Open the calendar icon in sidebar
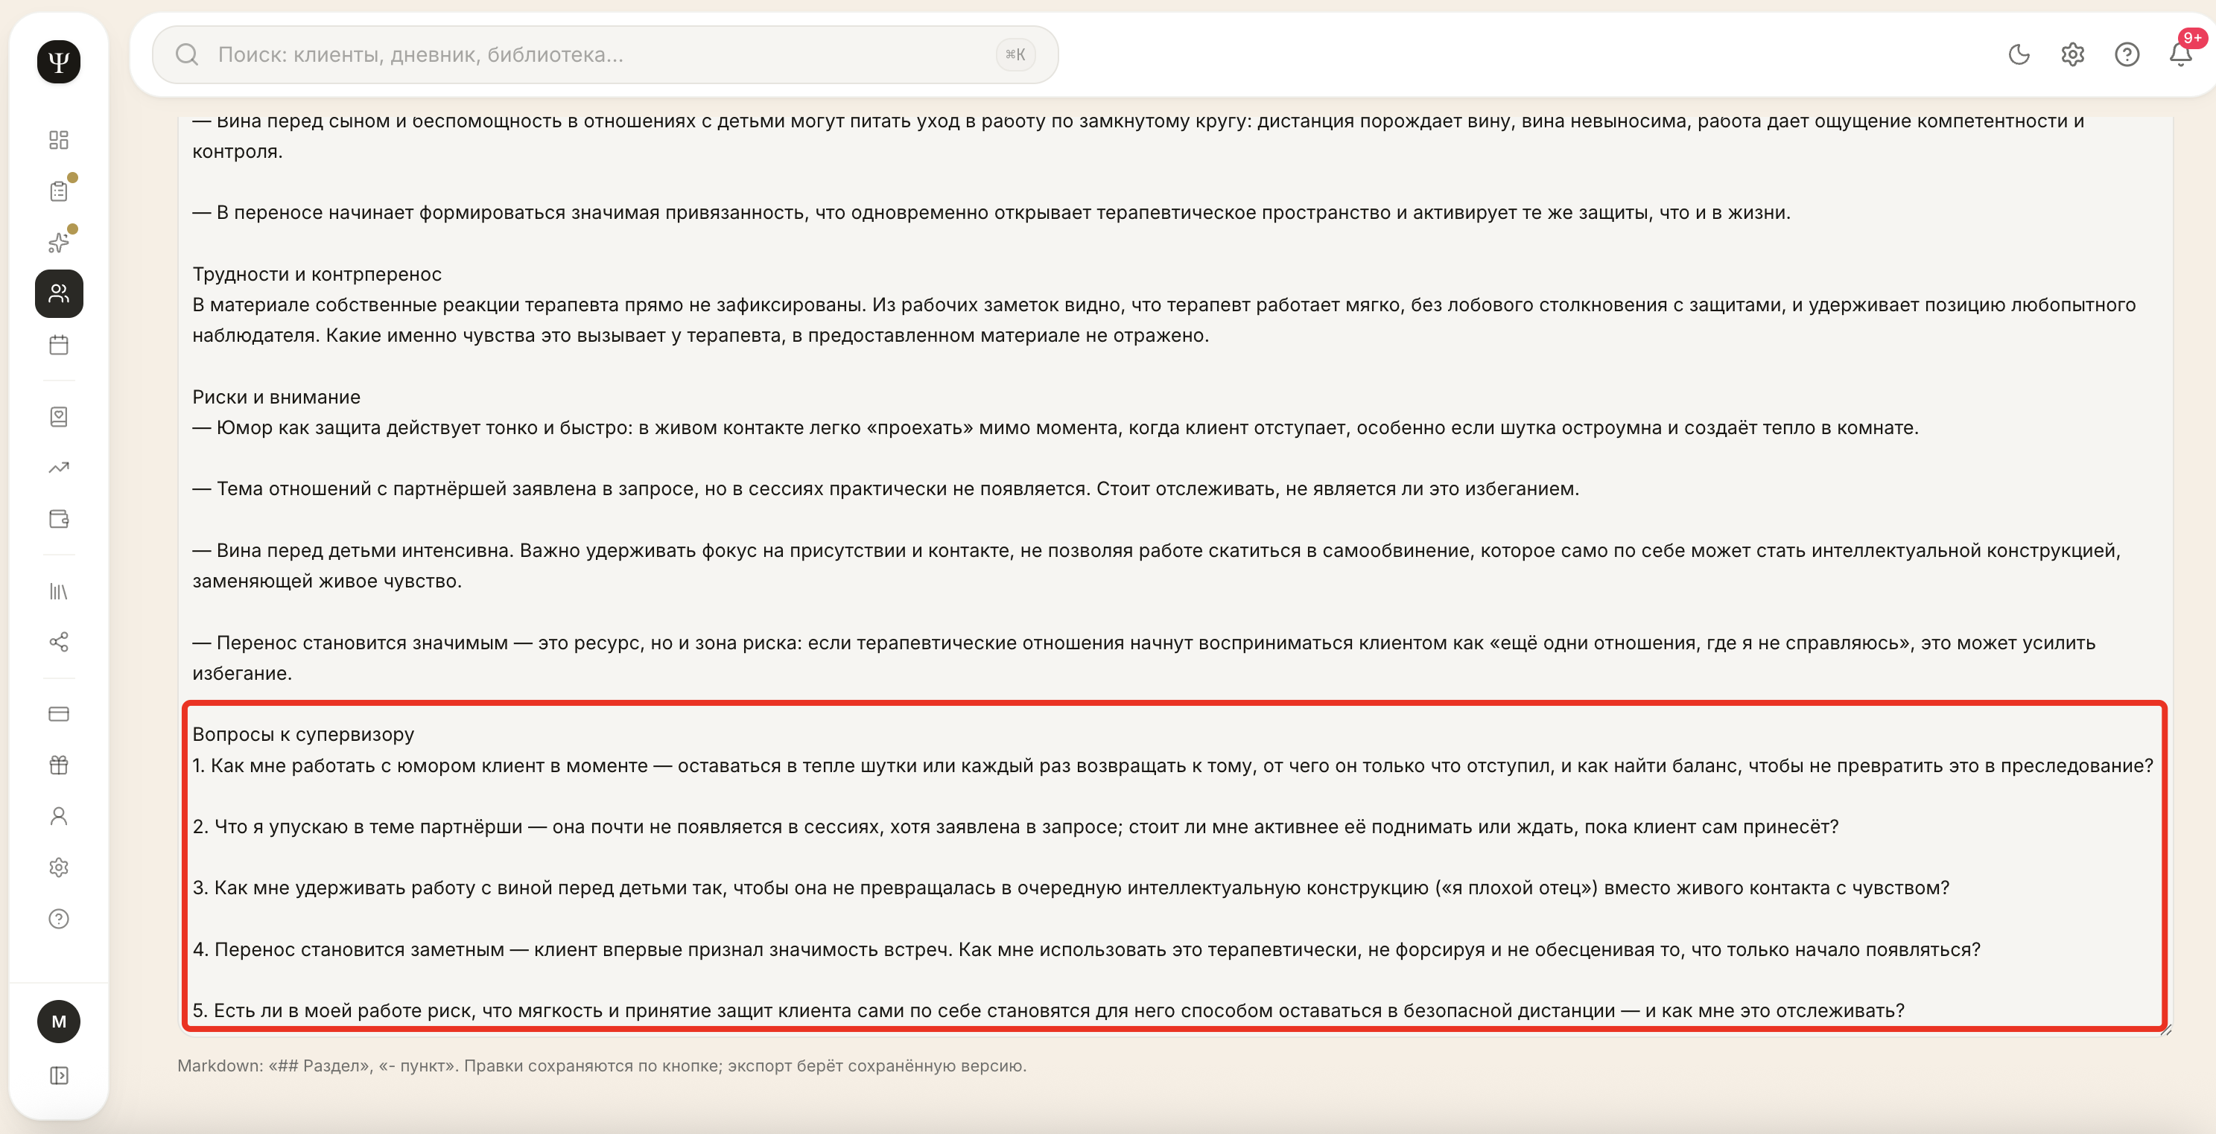 tap(59, 345)
